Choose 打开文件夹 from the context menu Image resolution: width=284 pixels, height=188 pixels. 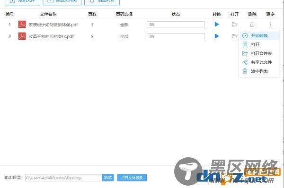259,53
